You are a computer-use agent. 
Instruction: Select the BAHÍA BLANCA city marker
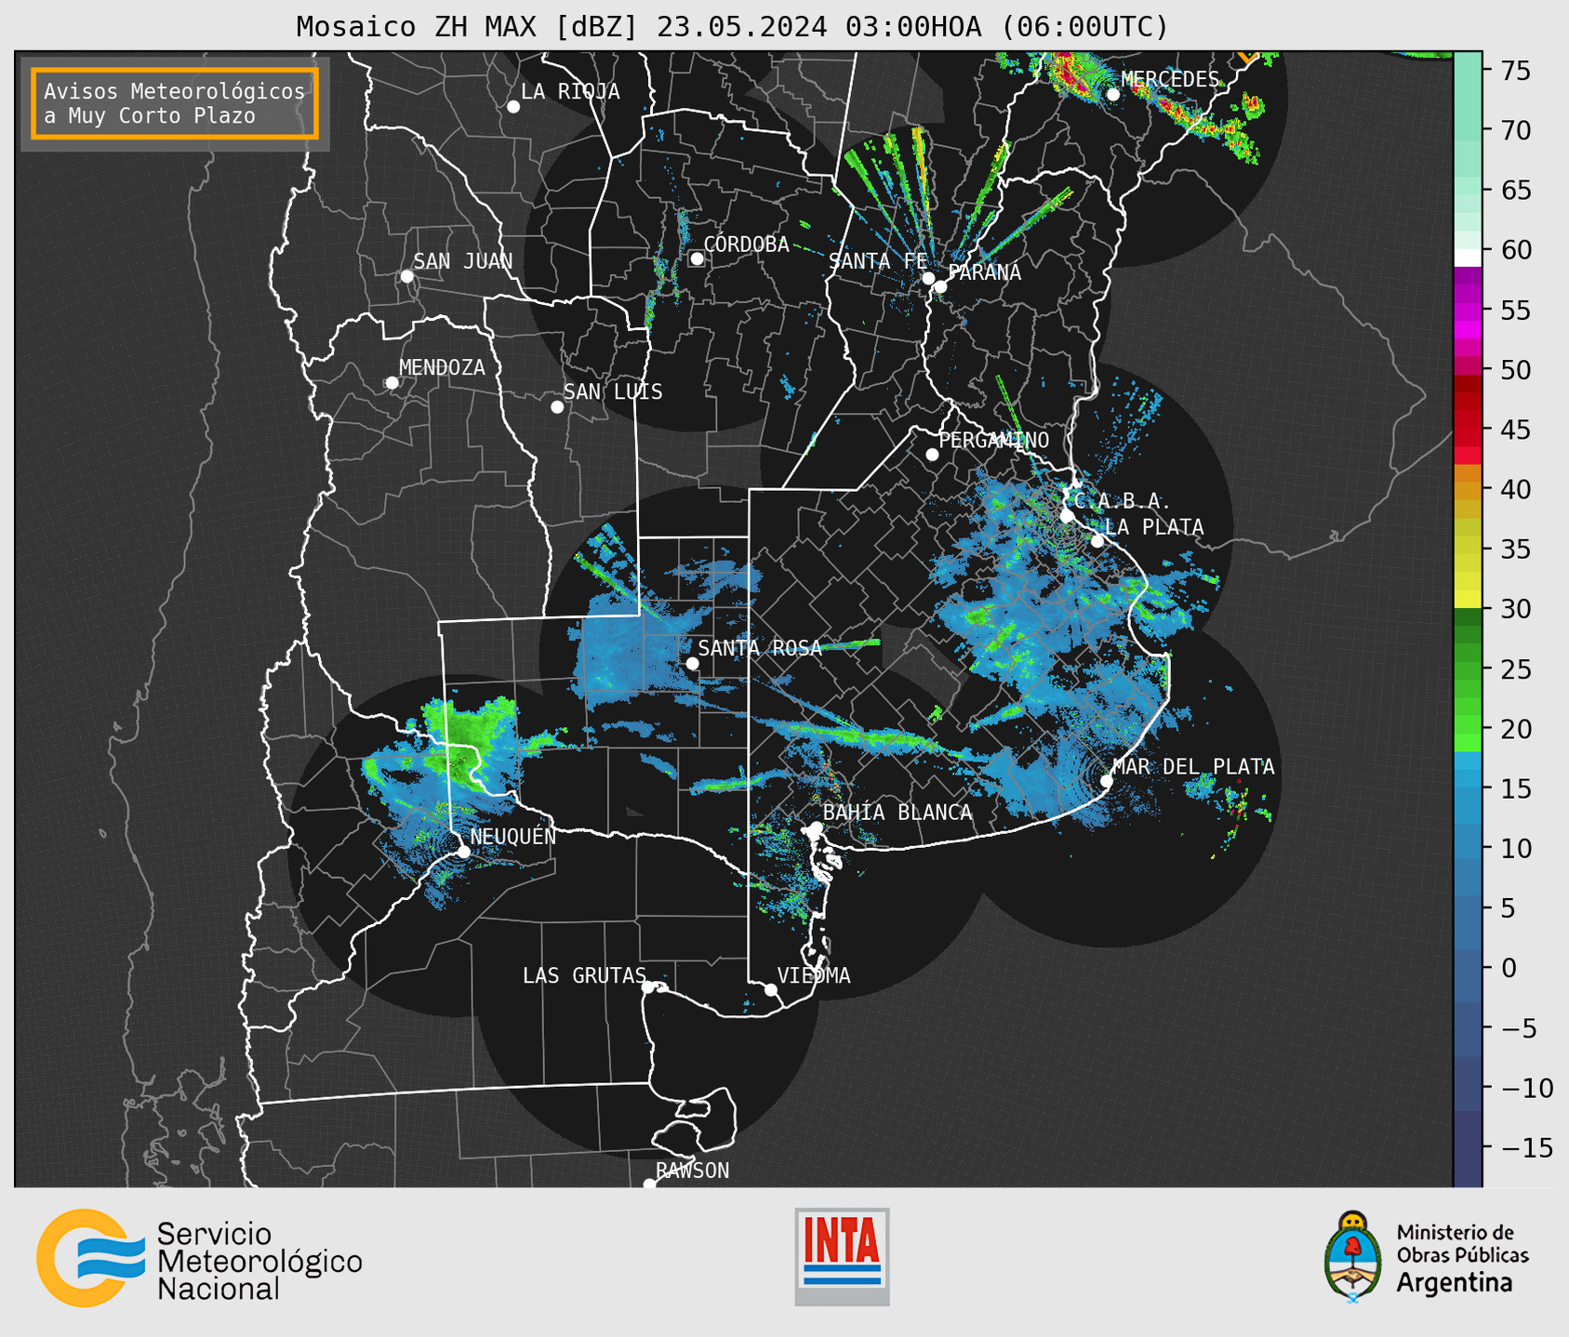pos(816,827)
